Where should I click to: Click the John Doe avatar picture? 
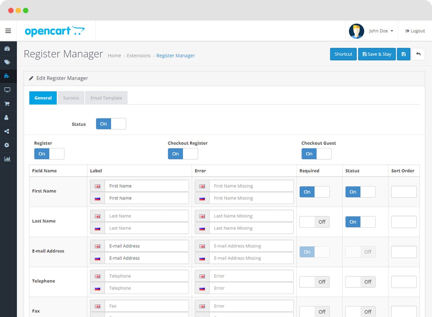(x=357, y=31)
